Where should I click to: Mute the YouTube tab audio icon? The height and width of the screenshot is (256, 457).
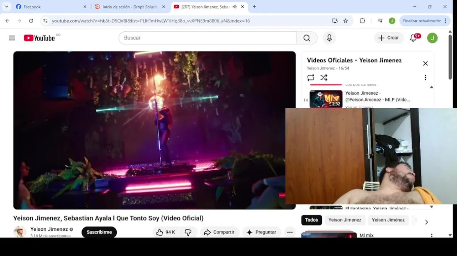(x=235, y=7)
